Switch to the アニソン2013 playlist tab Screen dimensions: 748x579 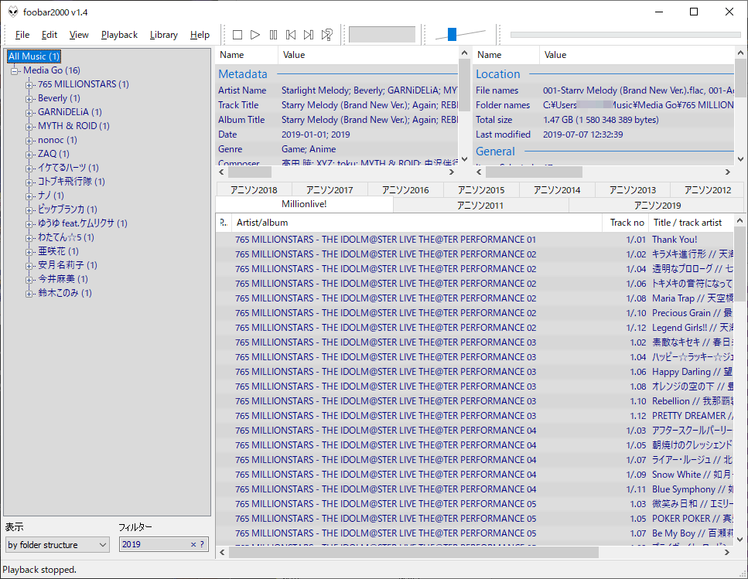tap(633, 189)
